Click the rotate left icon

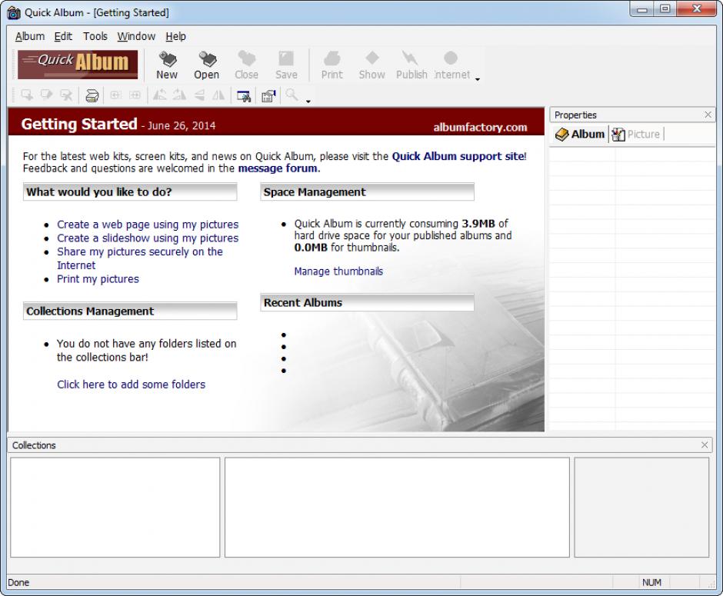pyautogui.click(x=159, y=95)
